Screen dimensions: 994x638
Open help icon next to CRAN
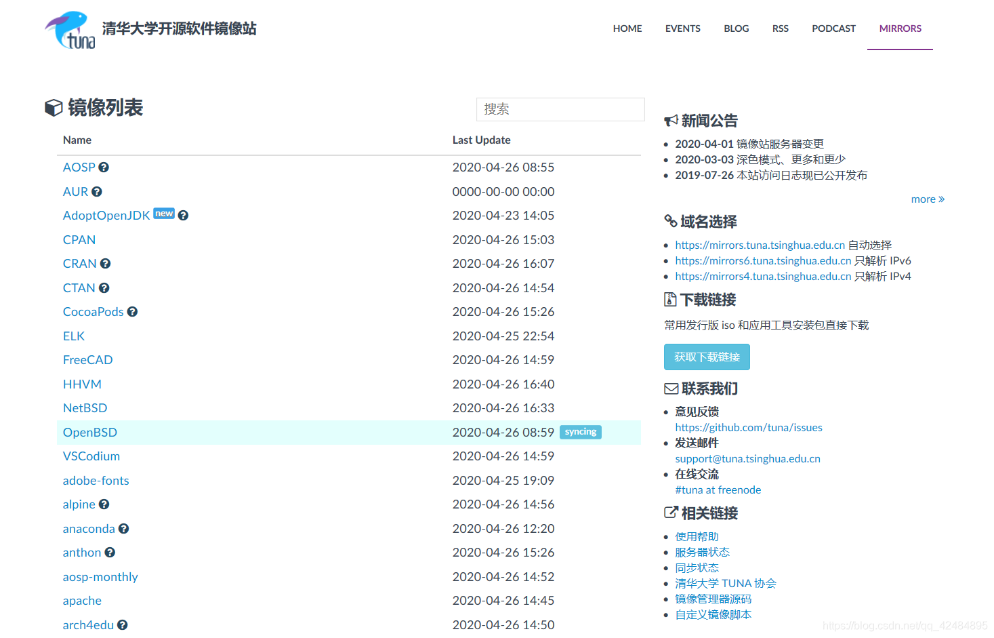105,264
